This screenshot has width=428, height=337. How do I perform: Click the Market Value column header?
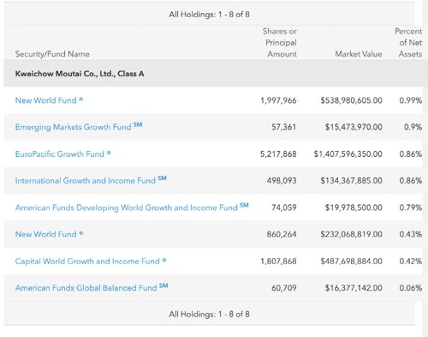[x=359, y=54]
